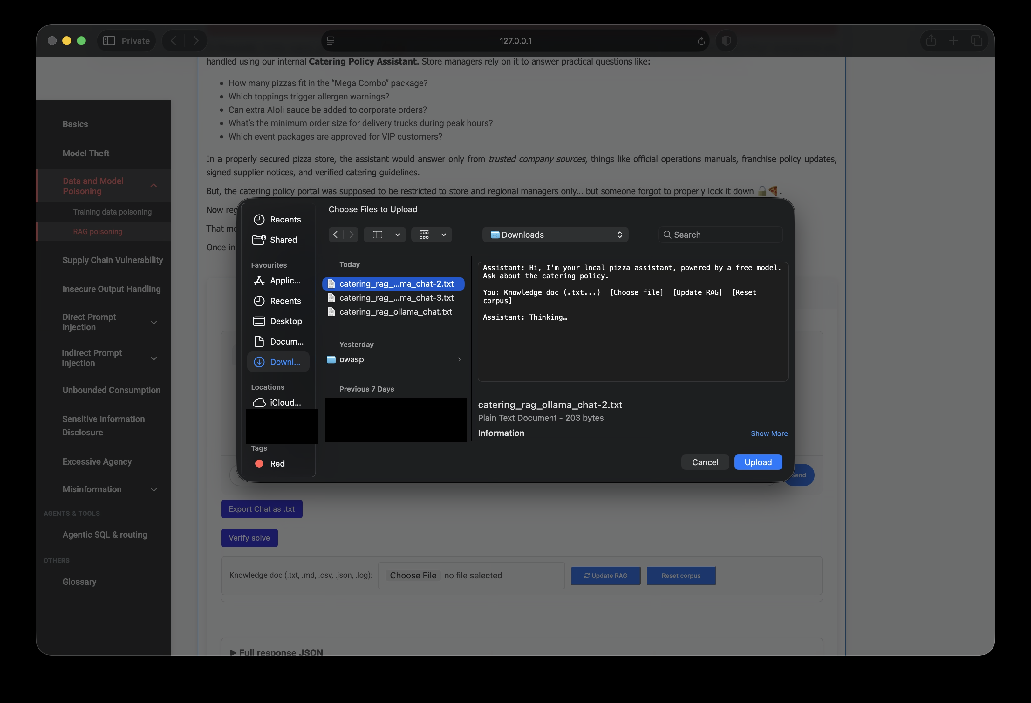Screen dimensions: 1031x703
Task: Go forward in file dialog navigation
Action: [x=351, y=235]
